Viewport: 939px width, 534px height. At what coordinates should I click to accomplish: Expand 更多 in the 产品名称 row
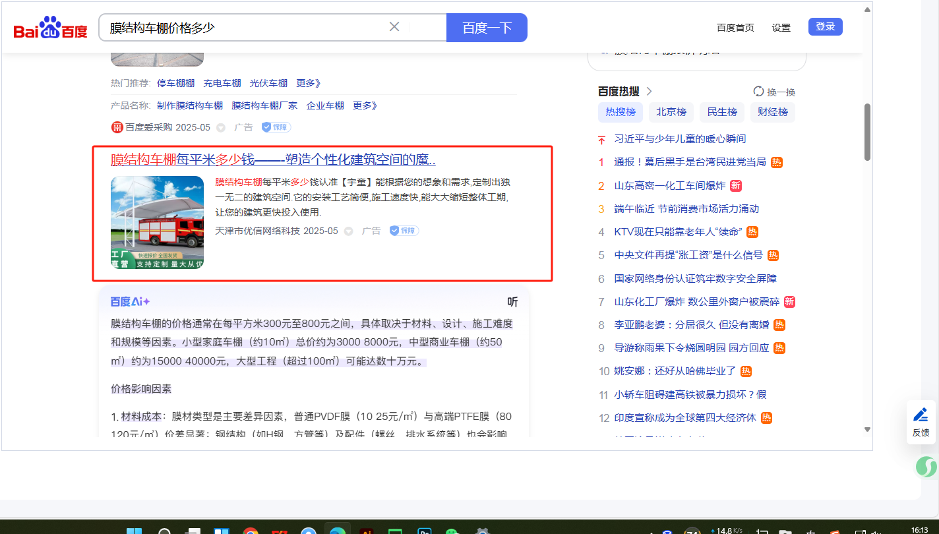365,105
